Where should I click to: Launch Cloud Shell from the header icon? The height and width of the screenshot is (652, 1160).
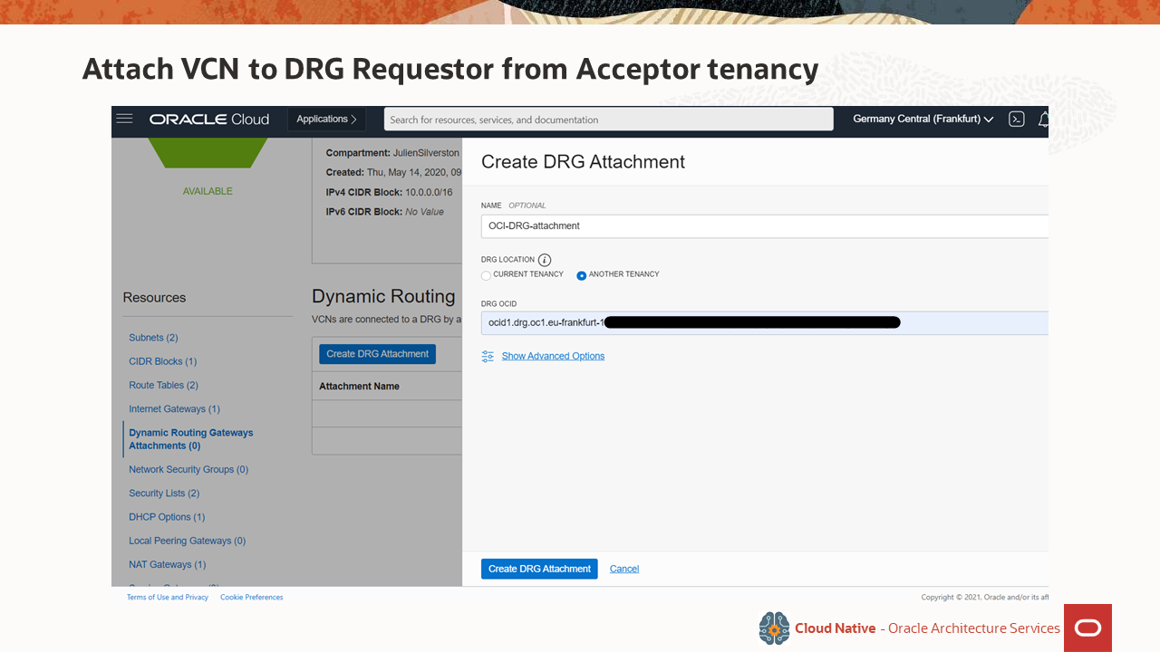coord(1017,119)
